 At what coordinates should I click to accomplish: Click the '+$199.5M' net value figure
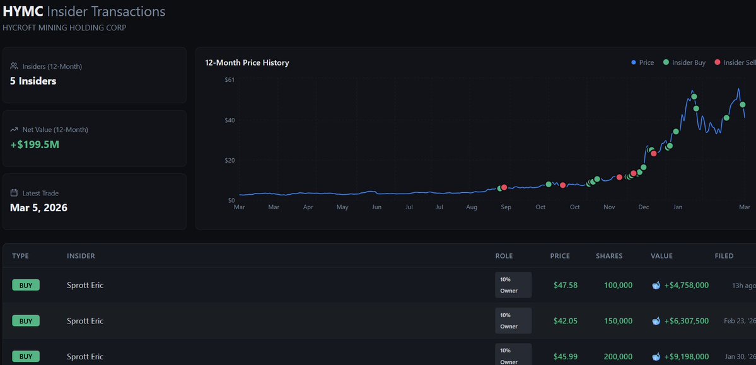pos(35,144)
